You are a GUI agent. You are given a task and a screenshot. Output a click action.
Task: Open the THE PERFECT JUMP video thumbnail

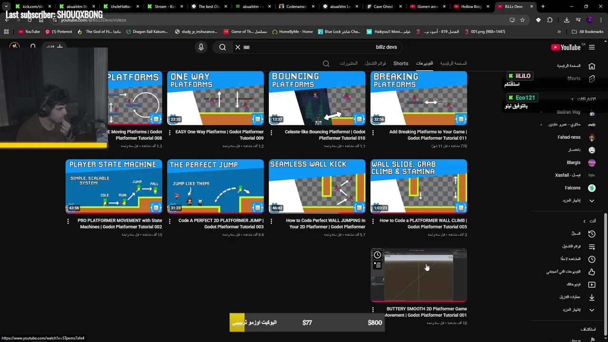215,186
